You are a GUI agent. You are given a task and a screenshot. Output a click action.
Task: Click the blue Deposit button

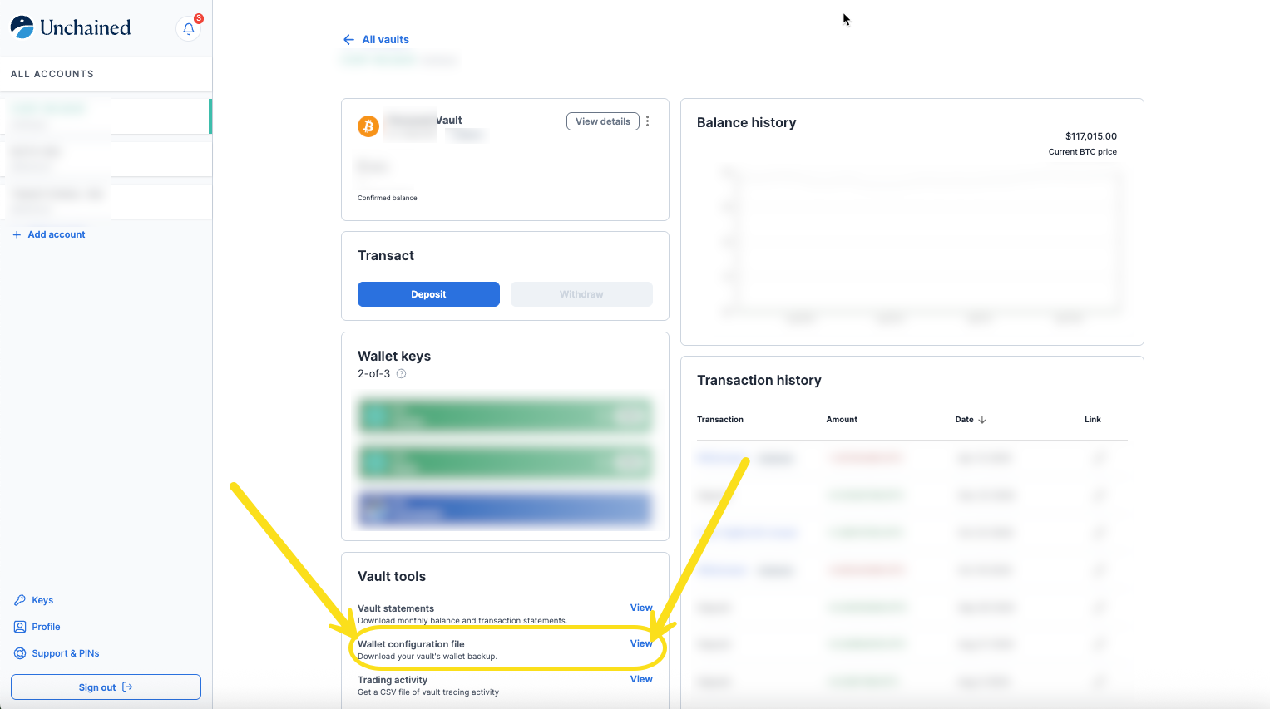tap(428, 294)
